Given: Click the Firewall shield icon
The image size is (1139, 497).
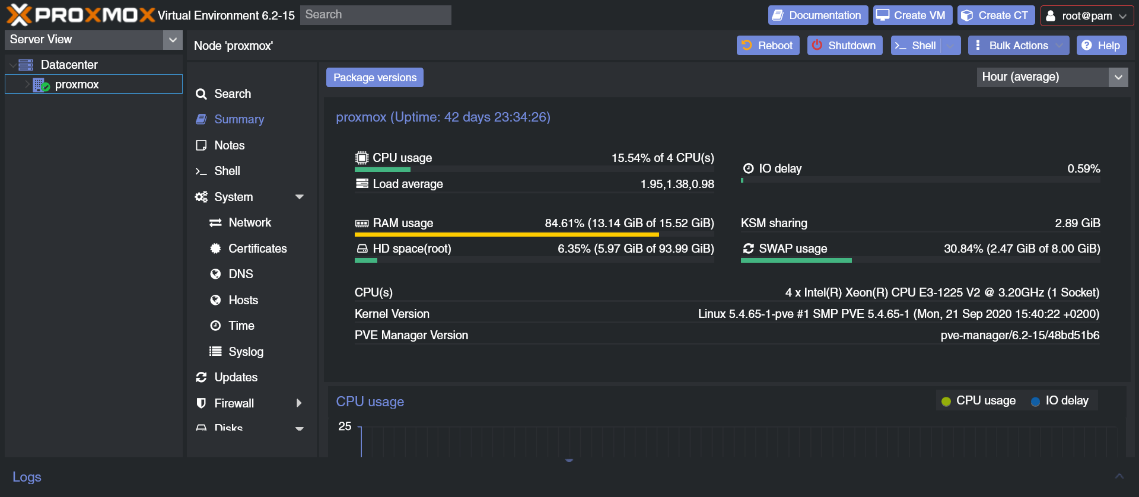Looking at the screenshot, I should pyautogui.click(x=201, y=403).
